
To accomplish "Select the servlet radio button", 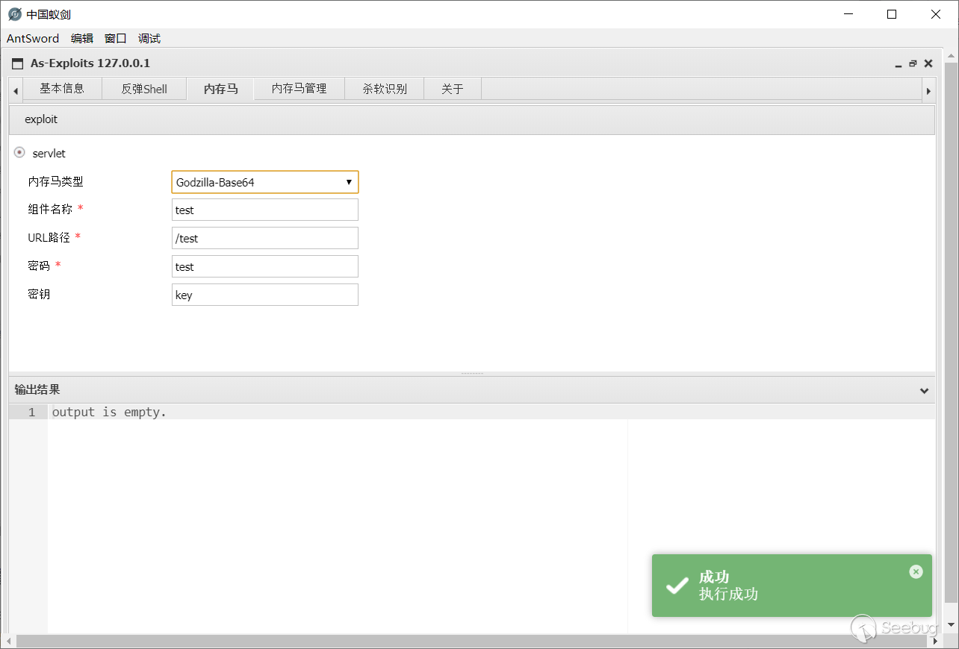I will tap(19, 153).
